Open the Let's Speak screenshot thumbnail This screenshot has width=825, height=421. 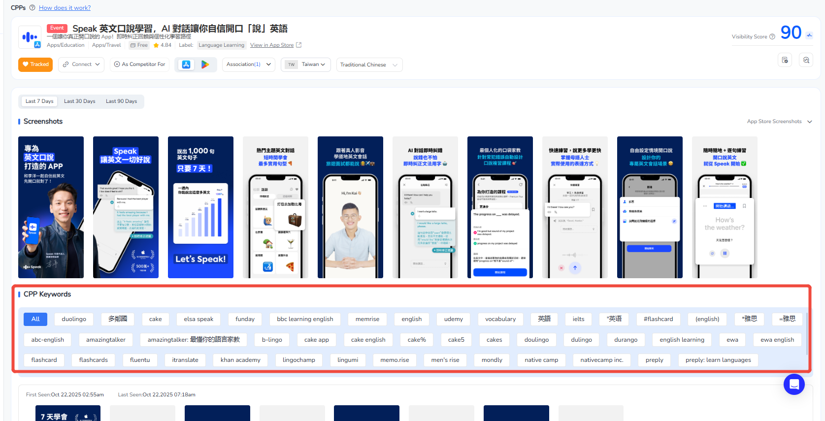point(200,207)
